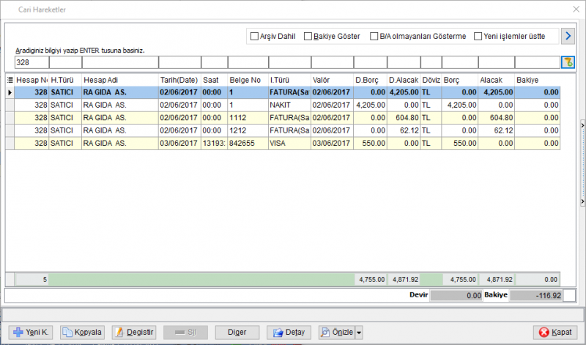Click the yellow filter icon beside search fields
Image resolution: width=586 pixels, height=345 pixels.
[568, 62]
